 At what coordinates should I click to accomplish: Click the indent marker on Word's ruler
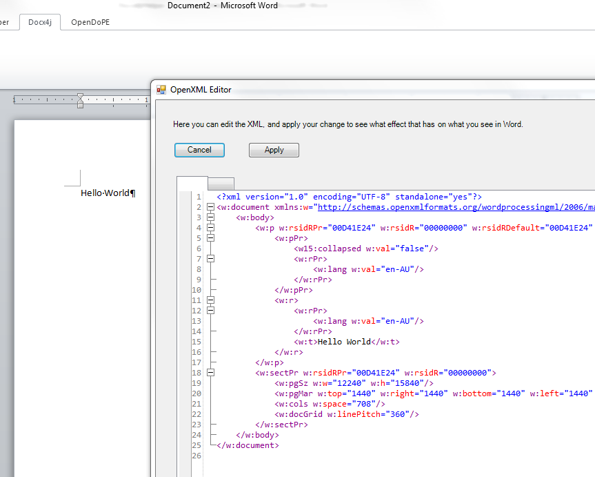[80, 101]
